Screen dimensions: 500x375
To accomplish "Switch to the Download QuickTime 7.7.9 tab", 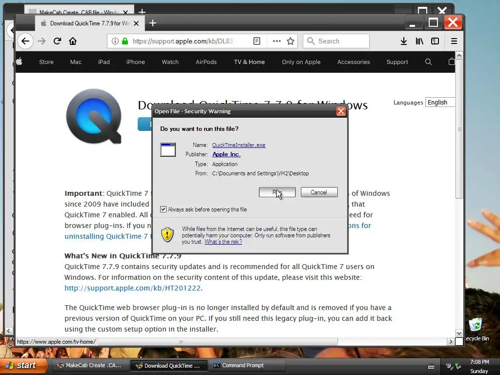I will pyautogui.click(x=90, y=23).
